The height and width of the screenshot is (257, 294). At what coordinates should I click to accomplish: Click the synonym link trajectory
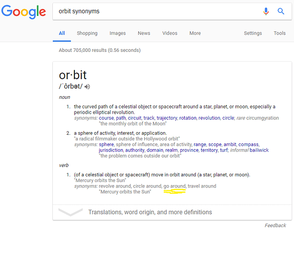click(x=167, y=118)
